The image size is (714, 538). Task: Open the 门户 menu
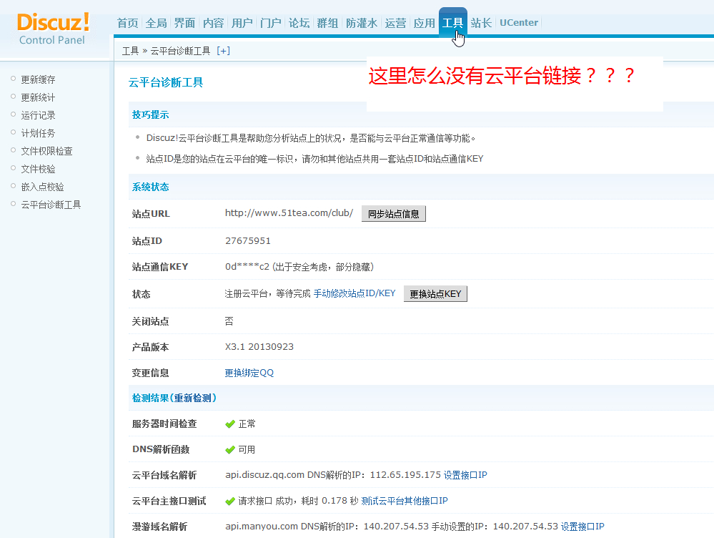pos(270,23)
